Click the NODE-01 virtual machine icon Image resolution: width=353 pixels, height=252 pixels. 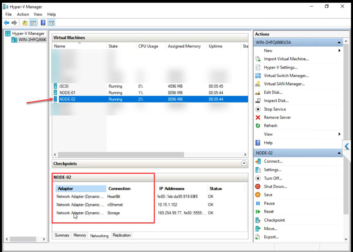coord(55,93)
